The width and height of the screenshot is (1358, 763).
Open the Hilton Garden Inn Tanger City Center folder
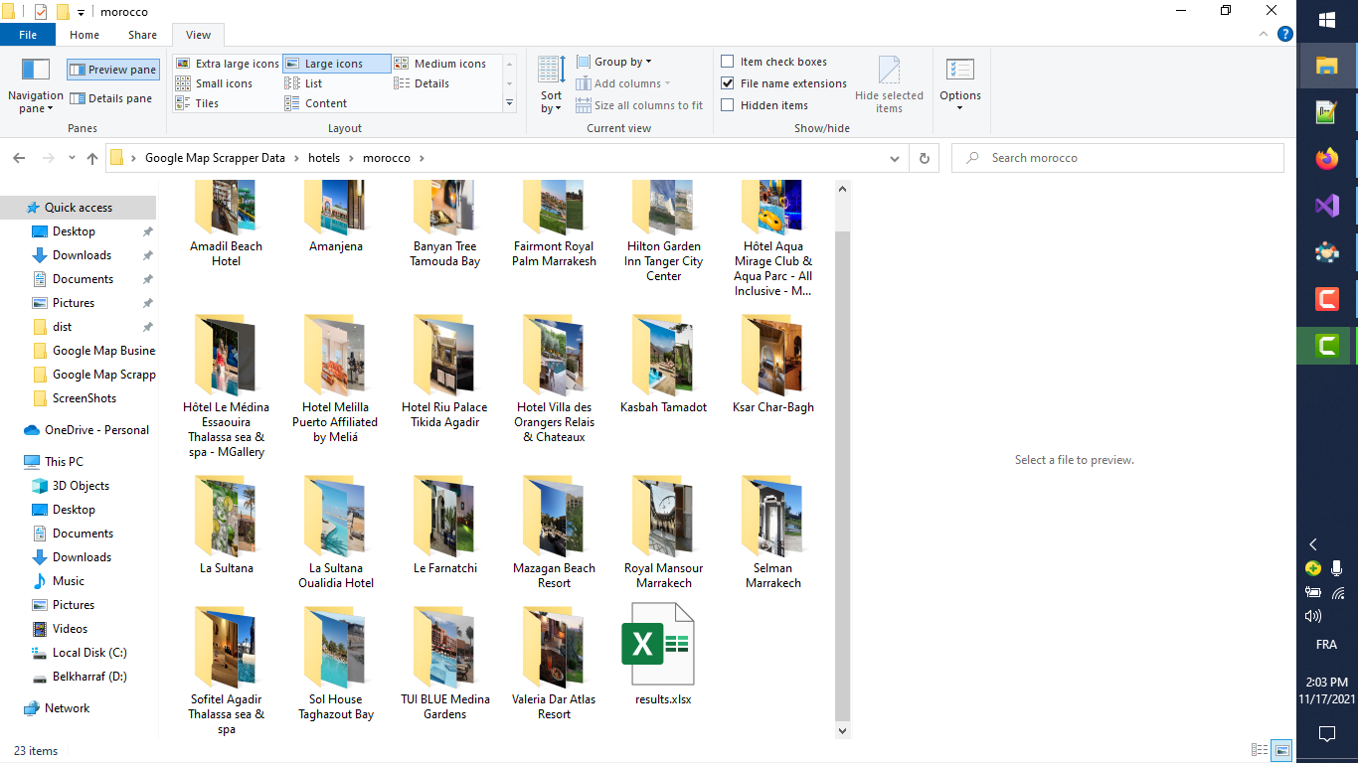tap(664, 230)
